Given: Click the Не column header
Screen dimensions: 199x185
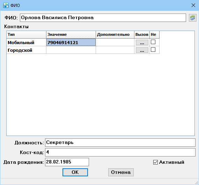Looking at the screenshot, I should (154, 34).
